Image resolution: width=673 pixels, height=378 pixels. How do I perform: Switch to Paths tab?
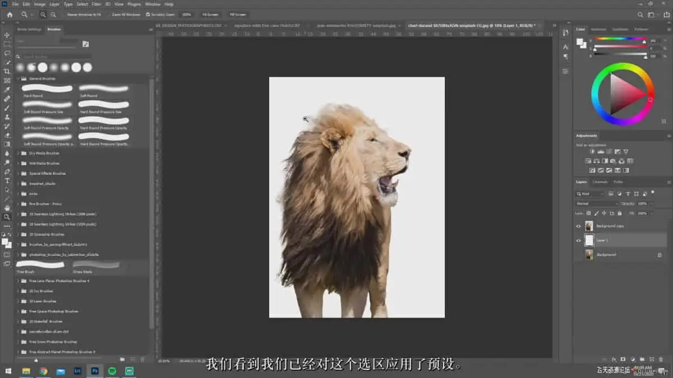tap(618, 181)
